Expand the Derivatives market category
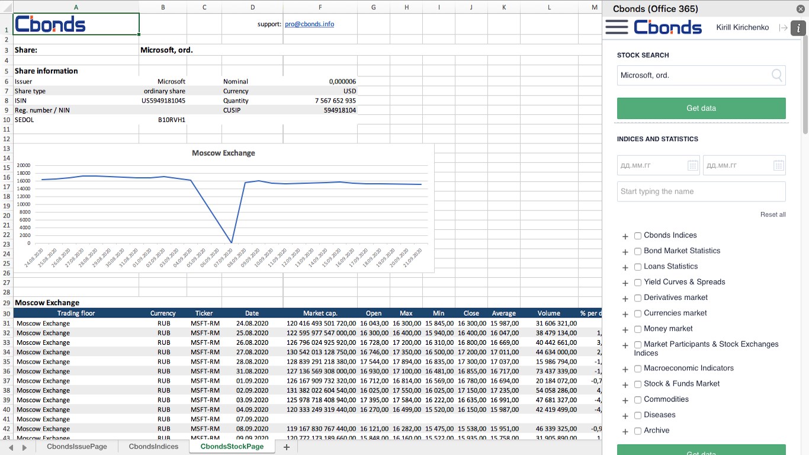809x455 pixels. 625,299
